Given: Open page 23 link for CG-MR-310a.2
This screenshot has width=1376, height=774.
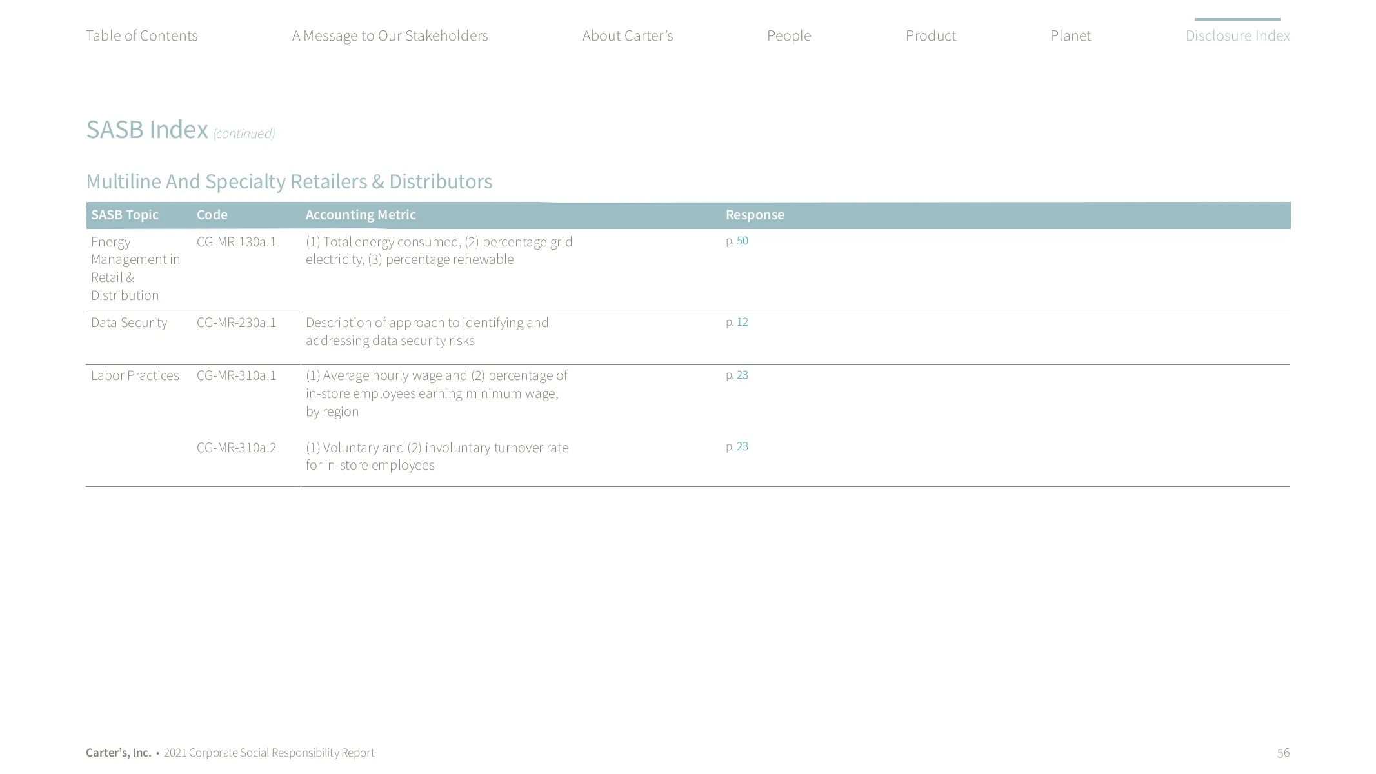Looking at the screenshot, I should (x=742, y=446).
